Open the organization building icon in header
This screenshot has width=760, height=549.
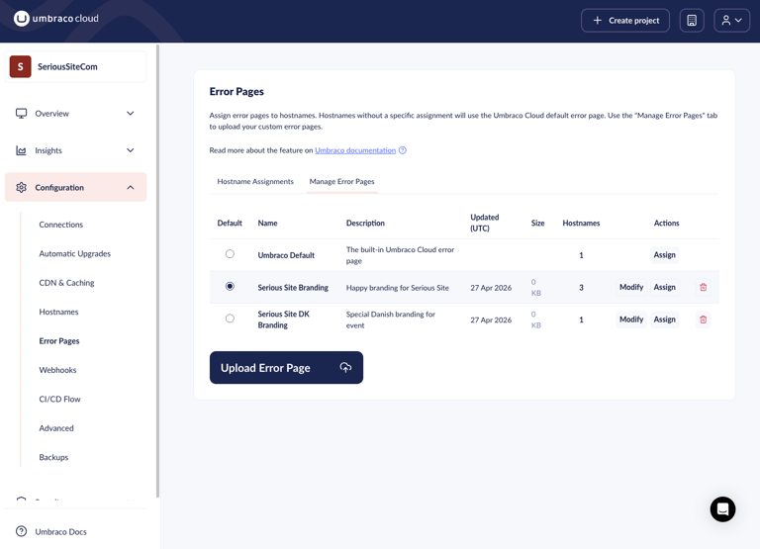(692, 21)
